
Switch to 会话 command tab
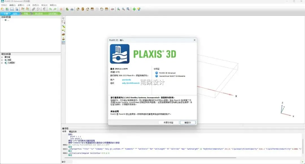(64, 131)
